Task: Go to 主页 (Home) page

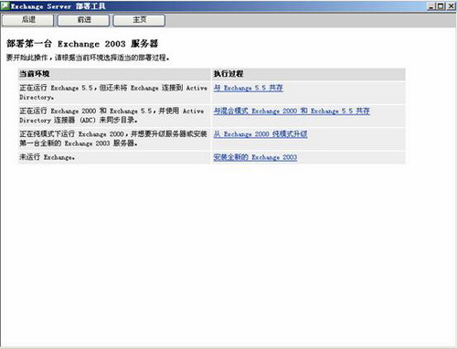Action: tap(139, 20)
